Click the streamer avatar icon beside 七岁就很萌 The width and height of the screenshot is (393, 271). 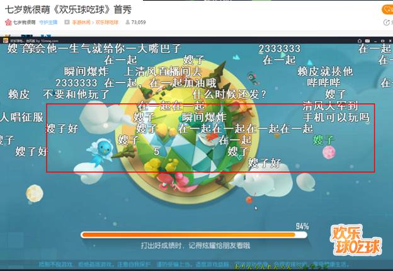pyautogui.click(x=8, y=22)
